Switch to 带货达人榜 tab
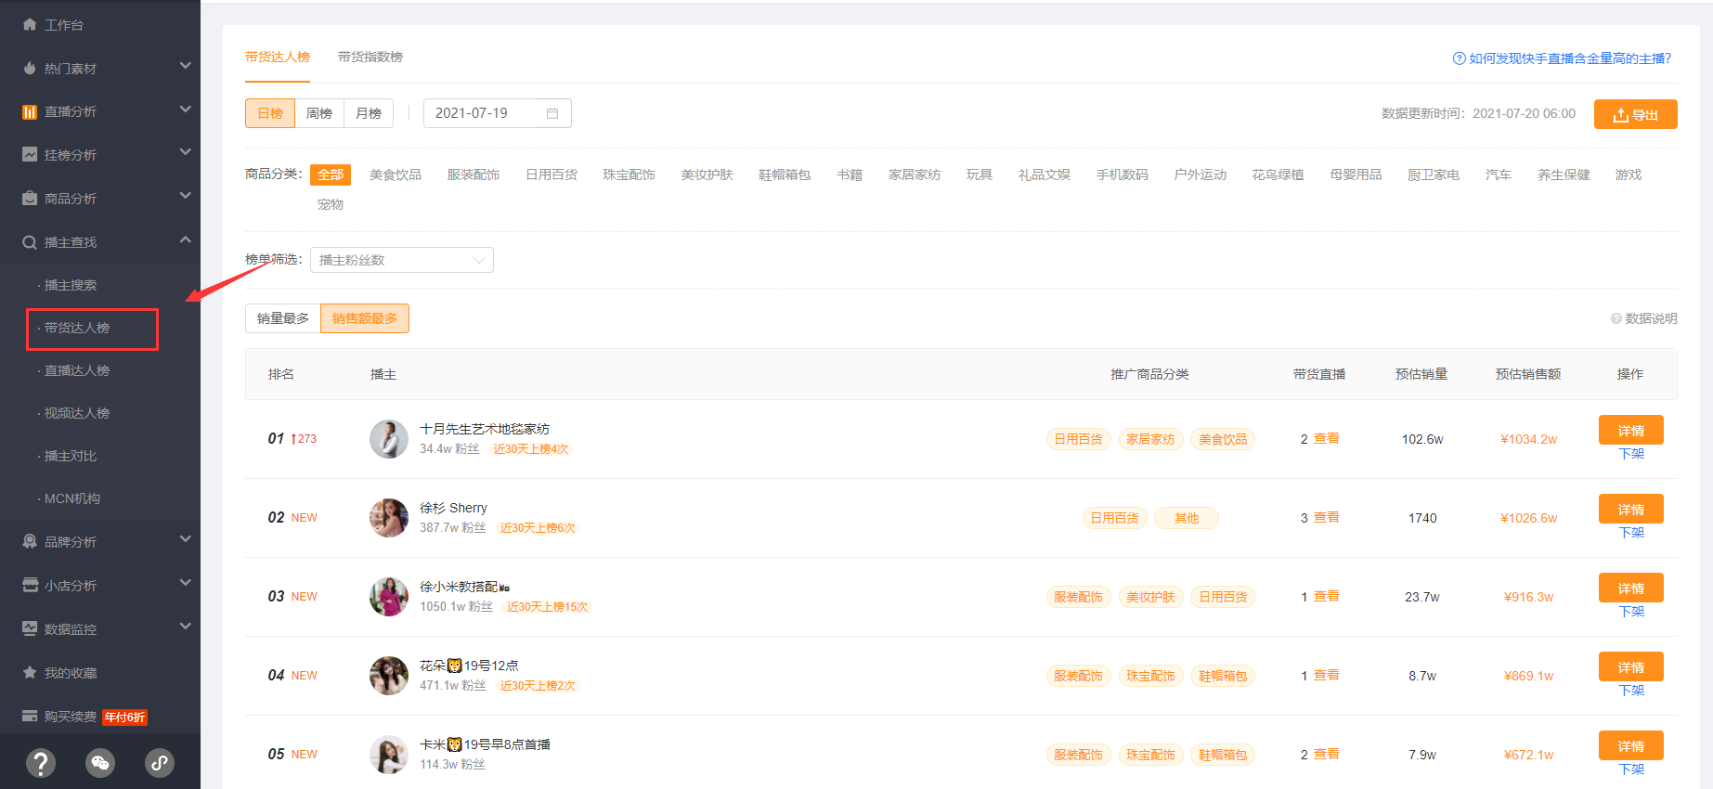This screenshot has width=1713, height=789. [278, 57]
